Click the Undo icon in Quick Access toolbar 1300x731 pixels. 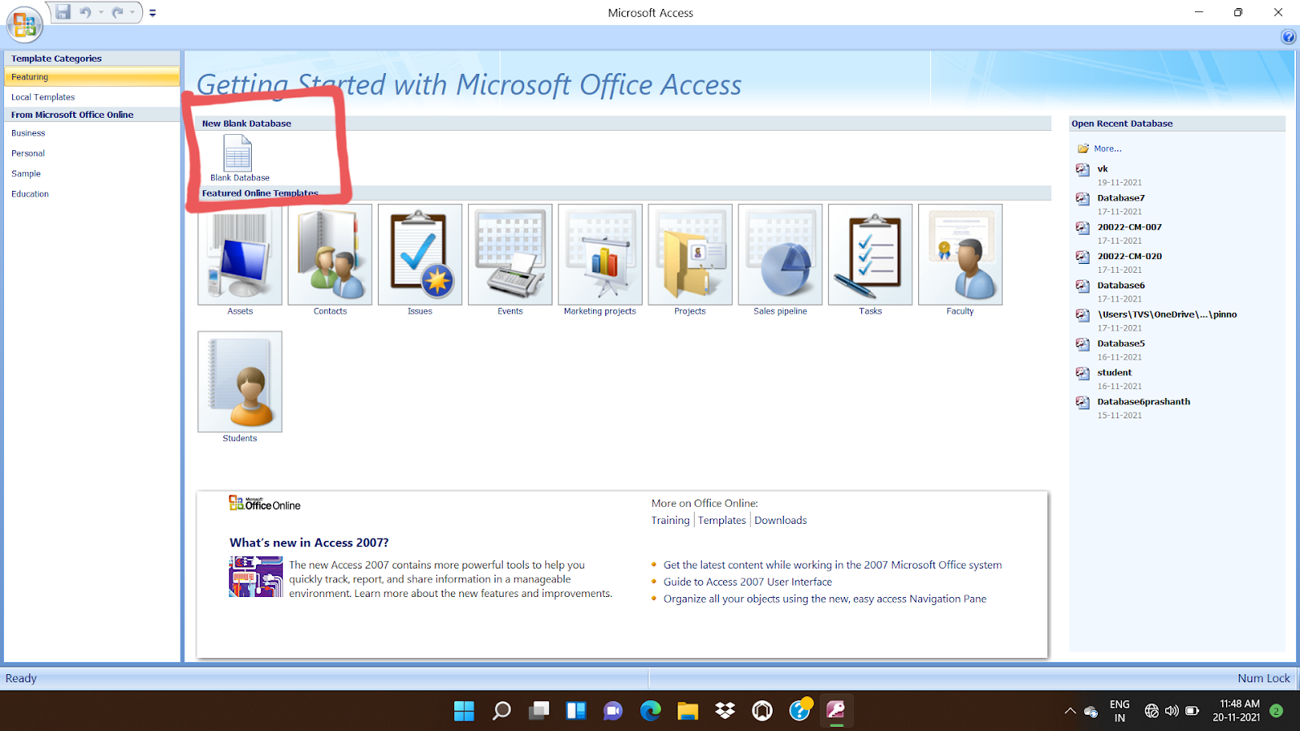[x=85, y=12]
